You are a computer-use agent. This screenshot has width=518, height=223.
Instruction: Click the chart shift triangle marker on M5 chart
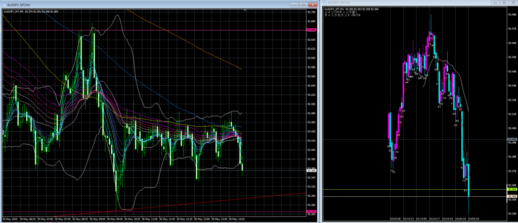[245, 10]
